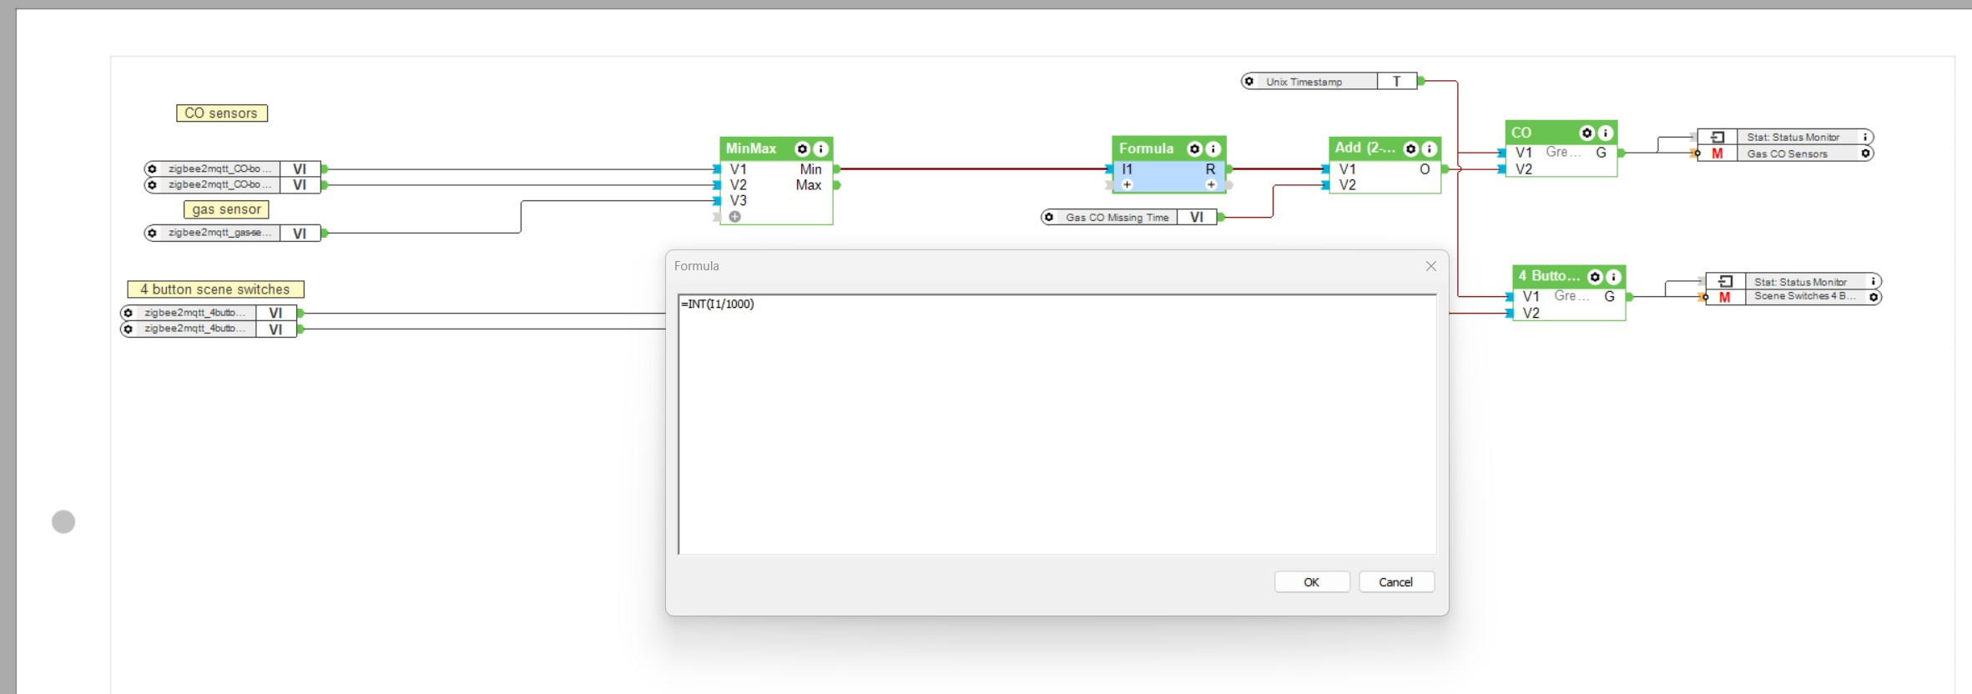This screenshot has width=1972, height=694.
Task: Open the Formula block's gear settings icon
Action: click(1194, 148)
